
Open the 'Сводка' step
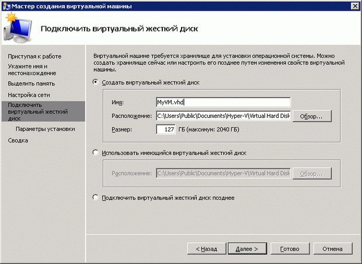[18, 140]
